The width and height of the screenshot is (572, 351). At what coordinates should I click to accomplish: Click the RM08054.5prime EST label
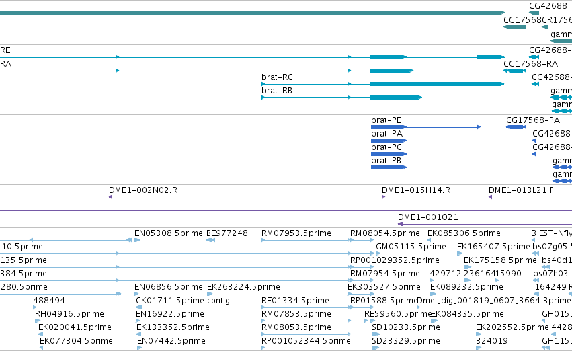(385, 233)
